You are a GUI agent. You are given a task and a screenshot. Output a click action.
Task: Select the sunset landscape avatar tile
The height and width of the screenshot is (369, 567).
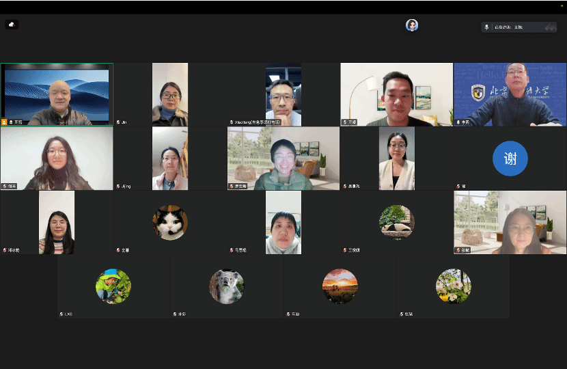(340, 286)
